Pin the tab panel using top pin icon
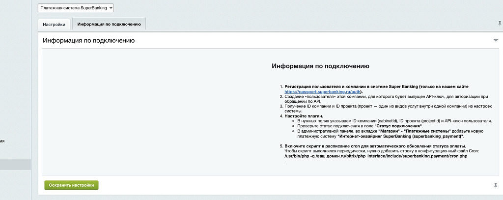The width and height of the screenshot is (503, 200). (500, 24)
